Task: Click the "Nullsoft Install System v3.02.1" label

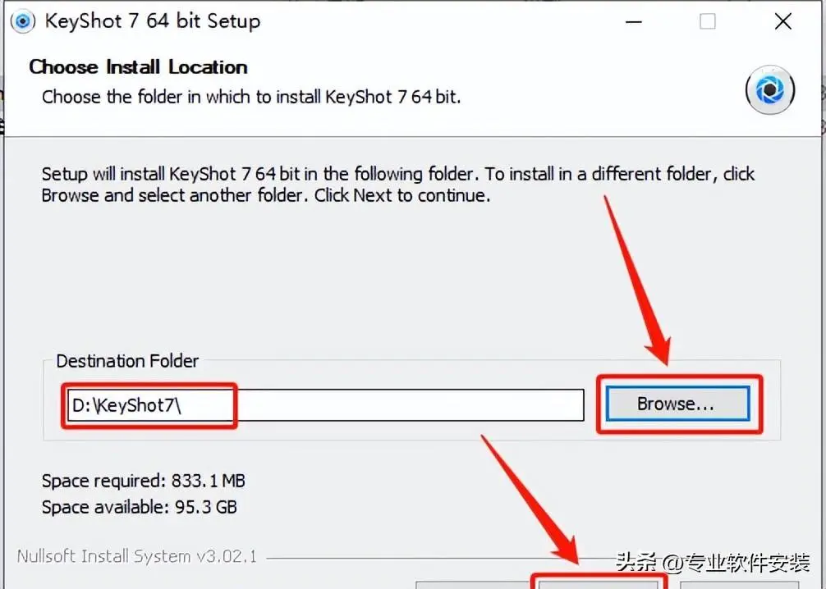Action: pyautogui.click(x=137, y=556)
